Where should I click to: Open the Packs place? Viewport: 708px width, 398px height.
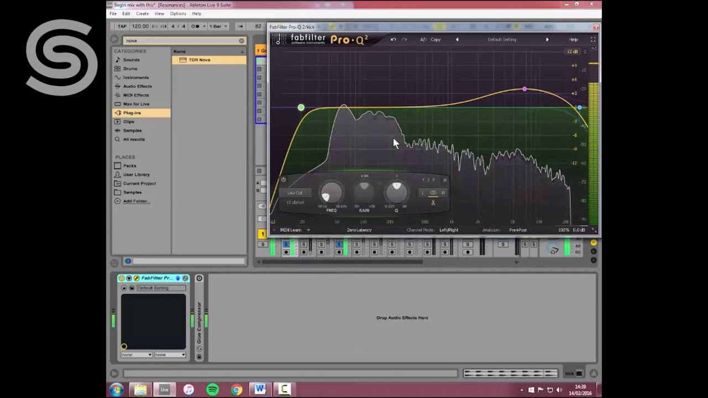(x=129, y=166)
